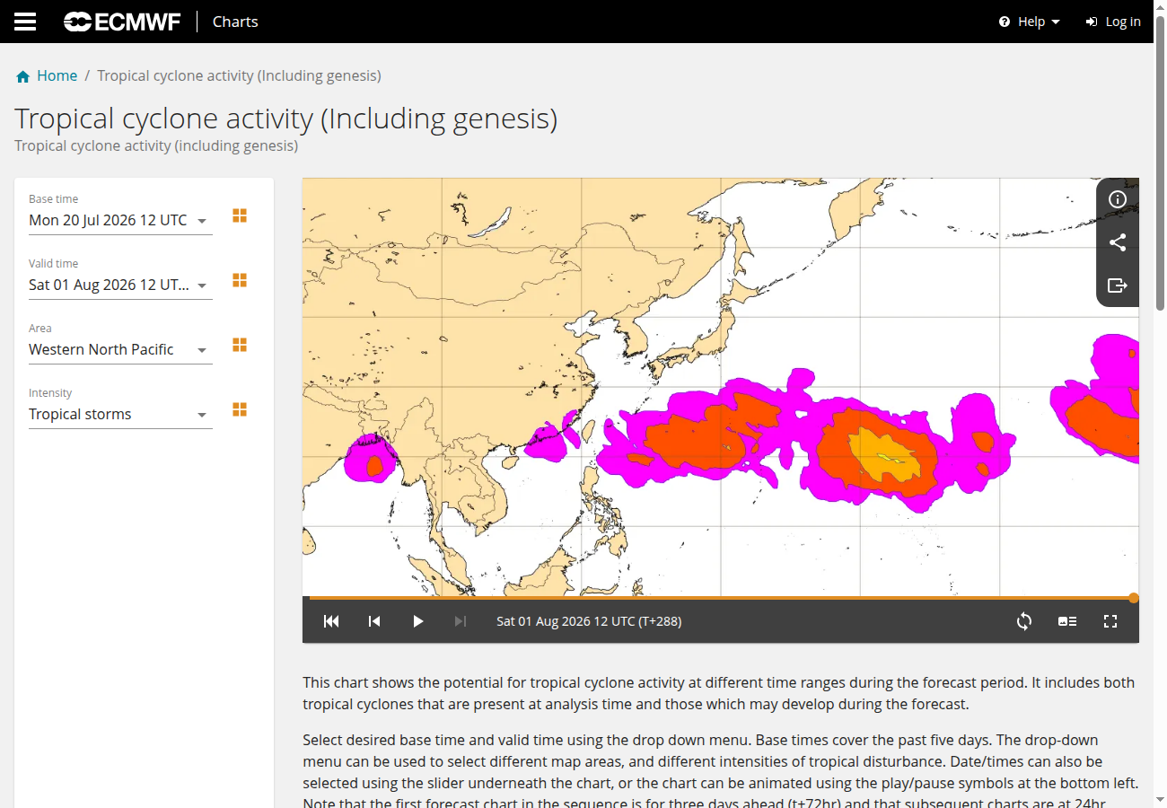Open grid selector beside Intensity
This screenshot has width=1167, height=808.
(240, 409)
